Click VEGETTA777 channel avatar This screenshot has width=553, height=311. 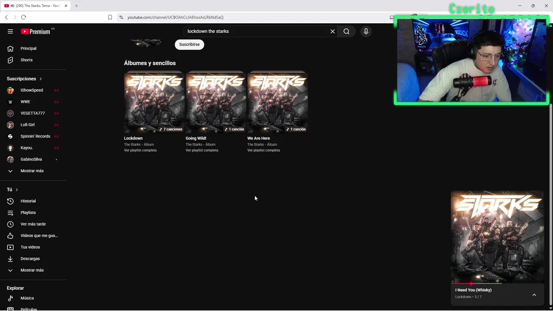point(10,113)
